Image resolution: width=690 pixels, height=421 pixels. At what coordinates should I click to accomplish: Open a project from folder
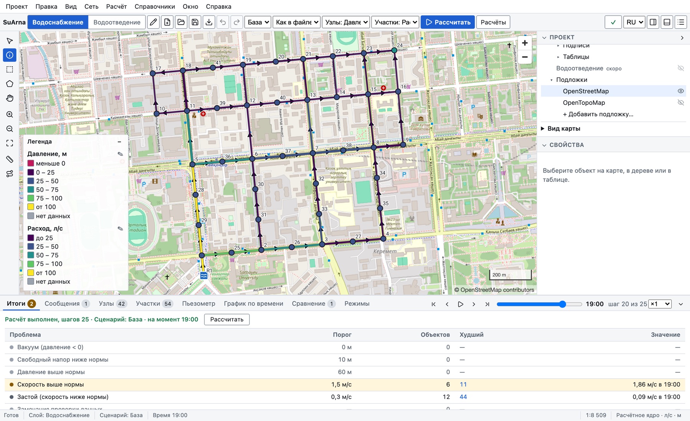click(x=181, y=22)
